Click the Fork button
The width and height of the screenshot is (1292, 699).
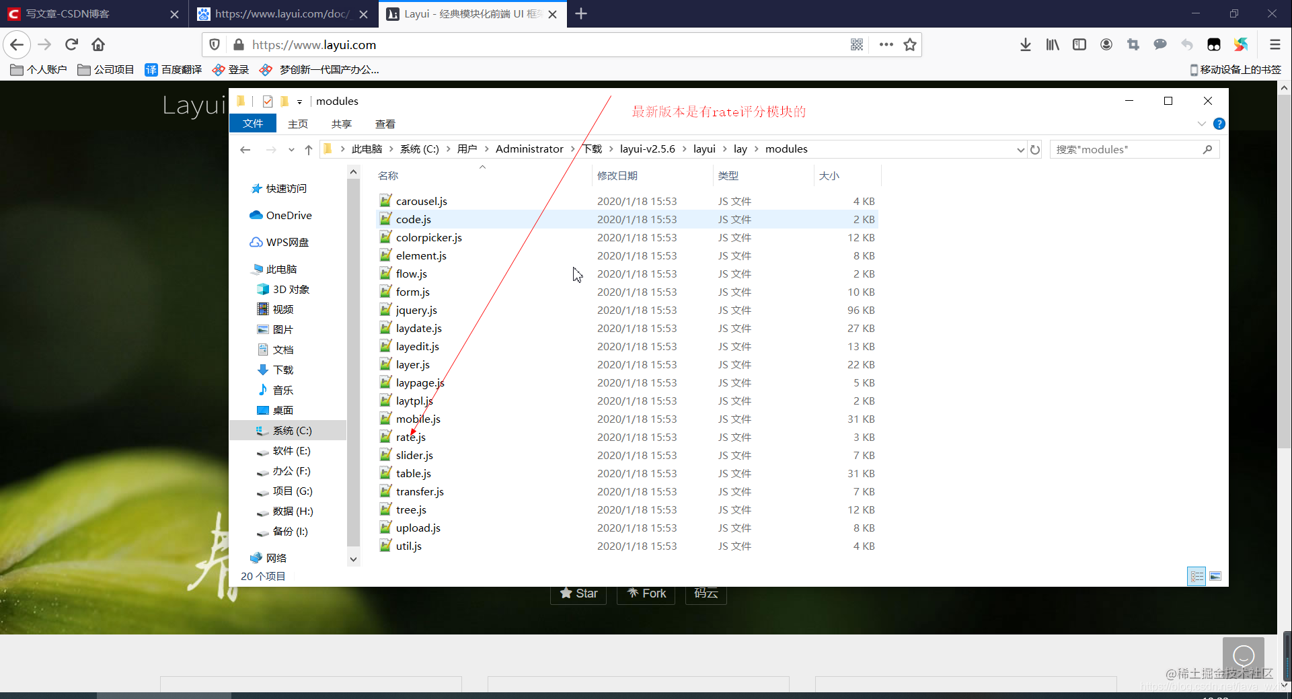[646, 593]
